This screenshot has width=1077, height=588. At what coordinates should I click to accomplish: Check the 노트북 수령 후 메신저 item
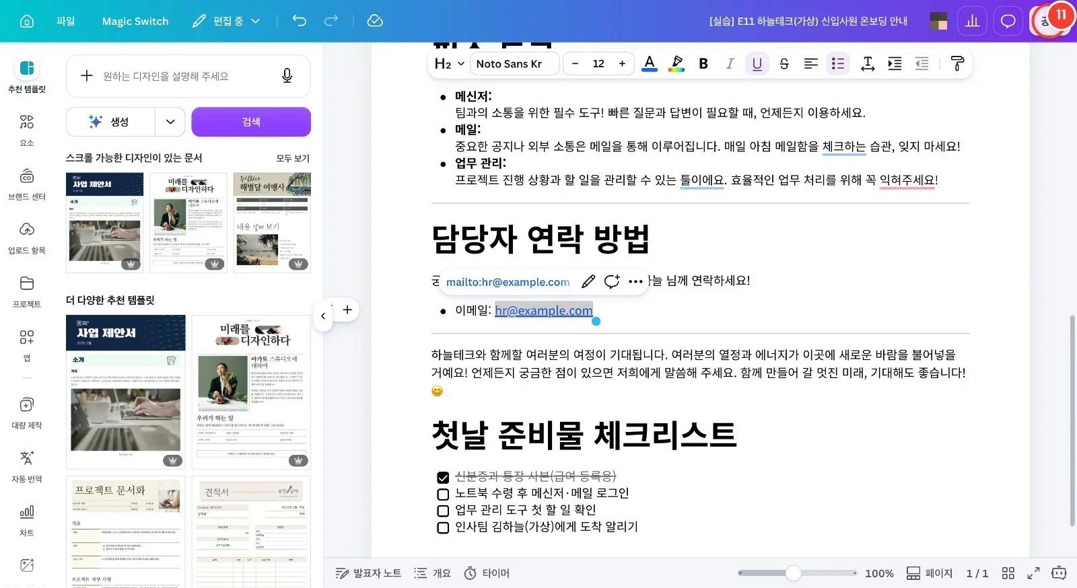(443, 494)
